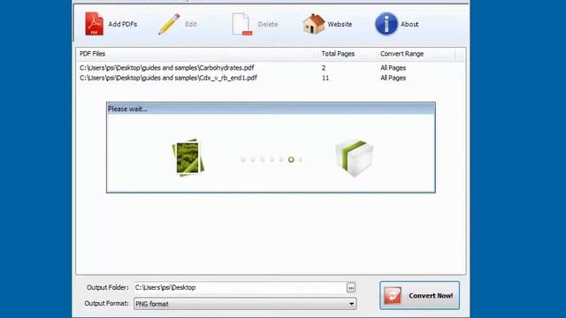
Task: Browse output folder with ellipsis button
Action: pos(351,288)
